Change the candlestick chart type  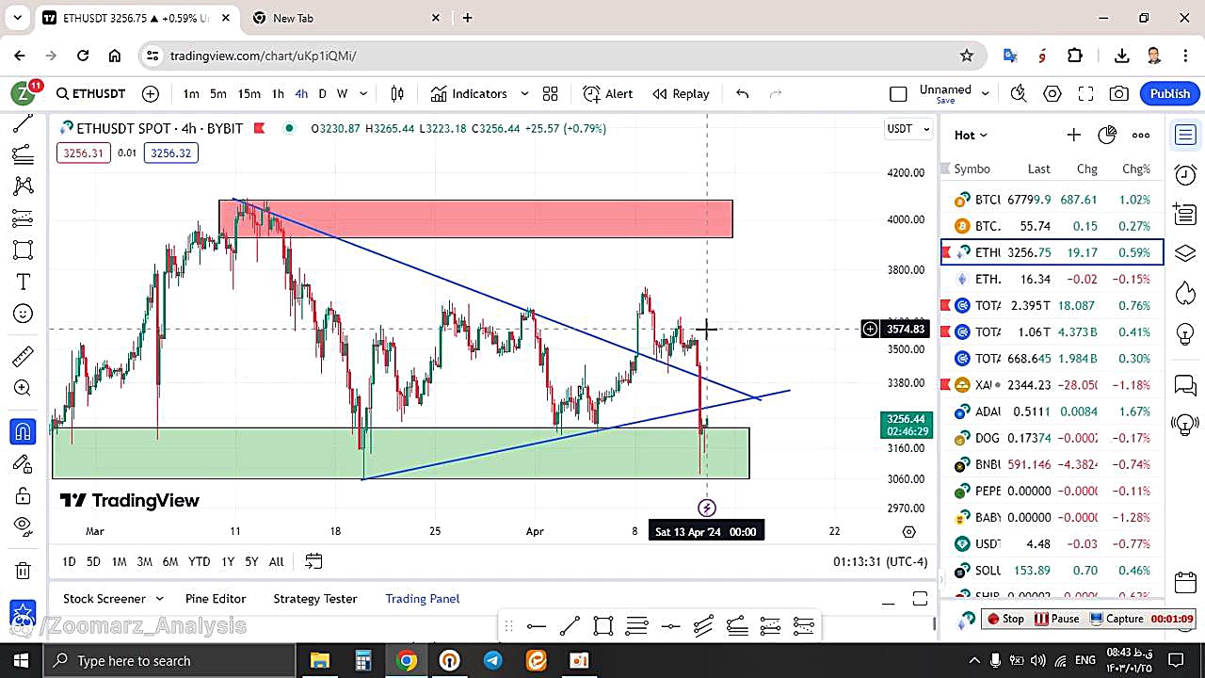(x=397, y=93)
